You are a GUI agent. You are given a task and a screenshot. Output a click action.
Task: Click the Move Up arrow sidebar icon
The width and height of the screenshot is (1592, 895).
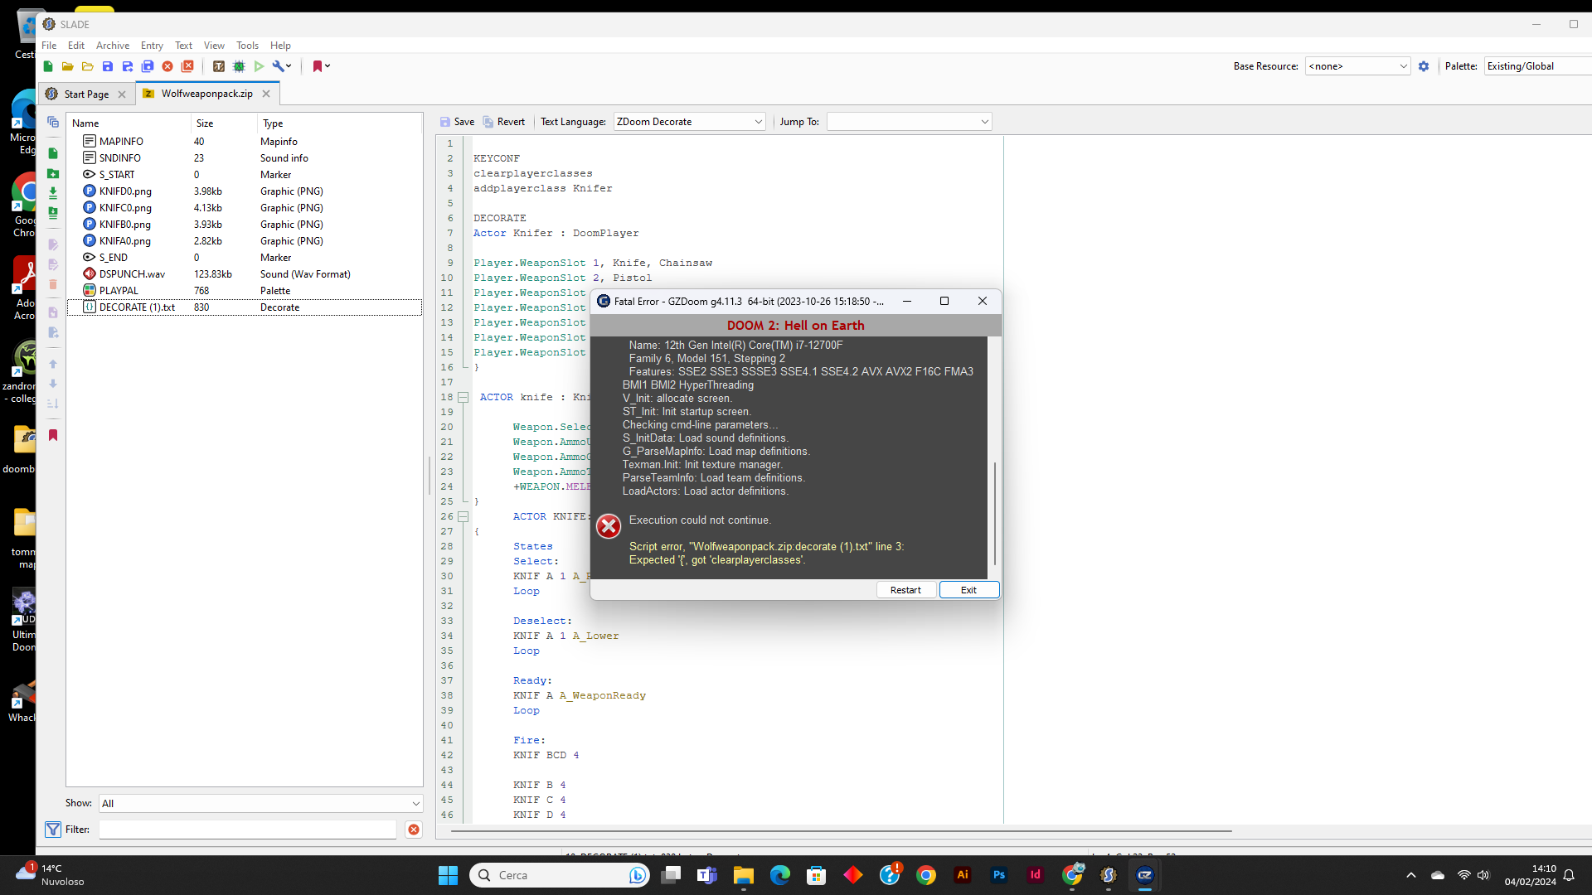coord(53,364)
